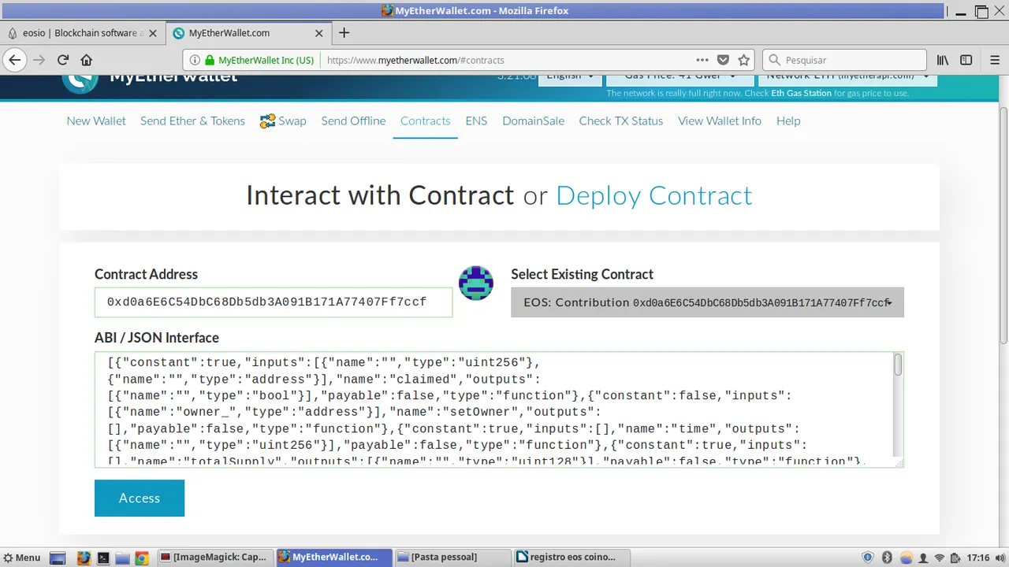Click the browser URL address field

click(x=506, y=60)
